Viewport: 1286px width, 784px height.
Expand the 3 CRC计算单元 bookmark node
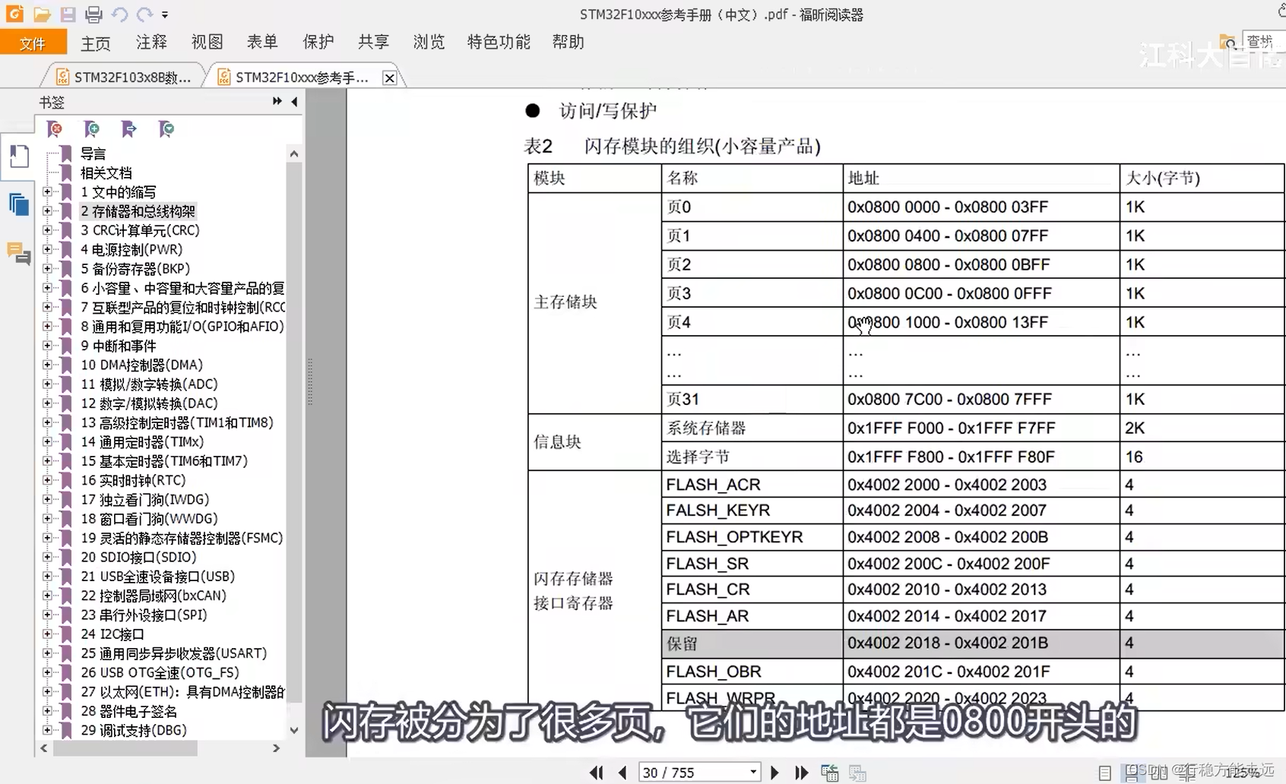47,230
